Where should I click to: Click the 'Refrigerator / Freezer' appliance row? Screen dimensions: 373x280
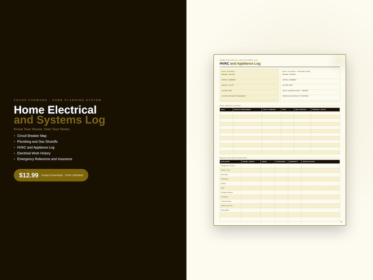point(280,166)
